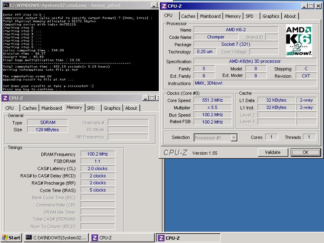Viewport: 324px width, 243px height.
Task: Click the CPU-Z title bar icon in front window
Action: [164, 6]
